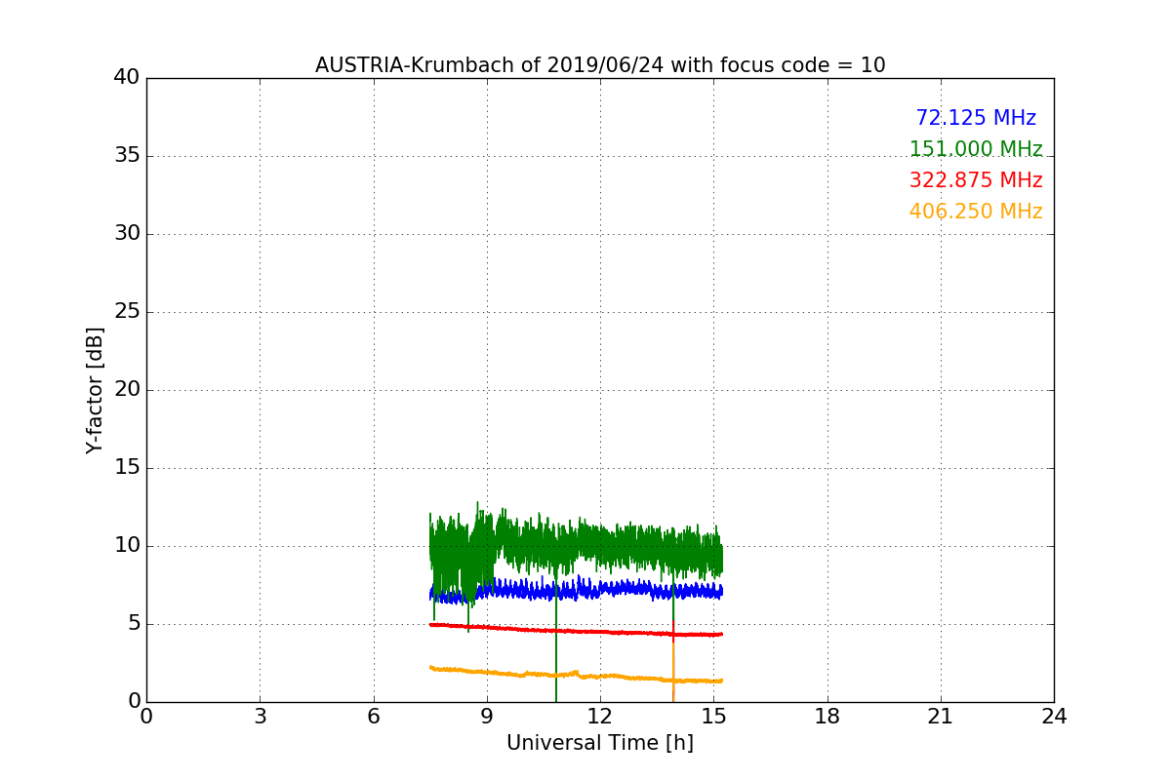Click x-axis tick label 6
The height and width of the screenshot is (780, 1171).
click(373, 717)
